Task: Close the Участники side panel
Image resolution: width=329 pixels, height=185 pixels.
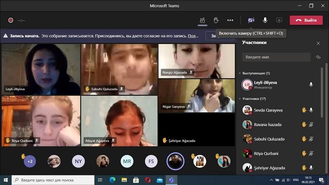Action: coord(318,43)
